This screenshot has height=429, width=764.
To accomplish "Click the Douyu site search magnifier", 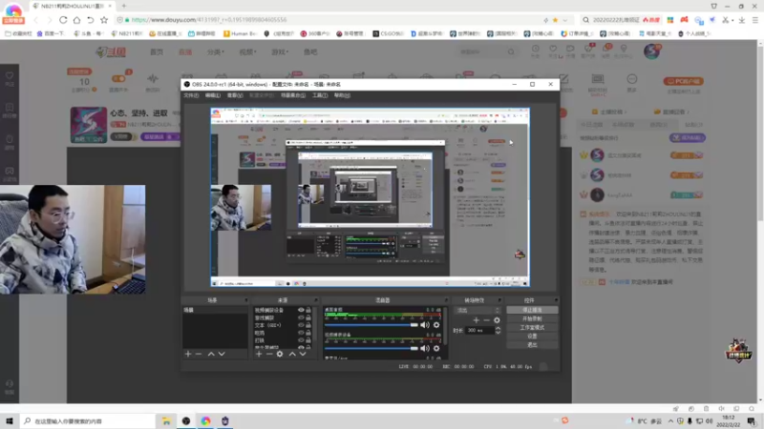I will pos(511,51).
